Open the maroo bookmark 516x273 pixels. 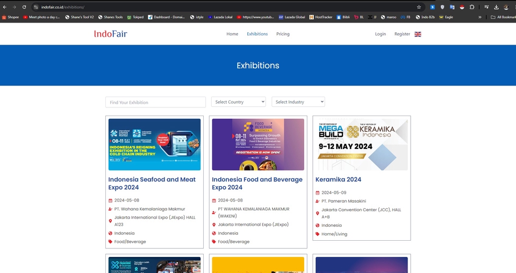point(388,17)
